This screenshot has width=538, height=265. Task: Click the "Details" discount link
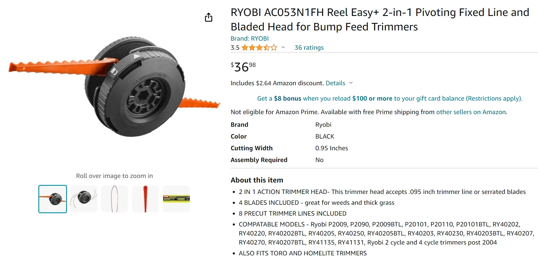pos(335,83)
